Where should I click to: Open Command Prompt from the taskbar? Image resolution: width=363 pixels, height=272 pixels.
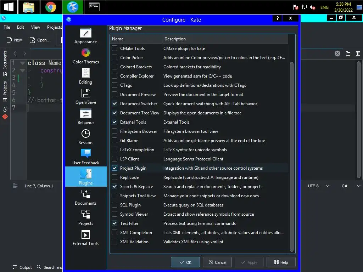coord(94,7)
